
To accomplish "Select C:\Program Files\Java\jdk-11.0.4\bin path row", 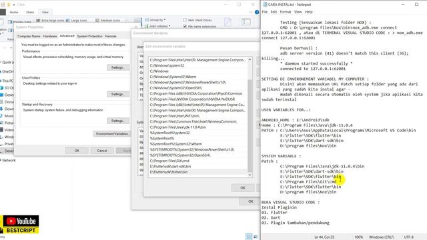I will tap(198, 127).
